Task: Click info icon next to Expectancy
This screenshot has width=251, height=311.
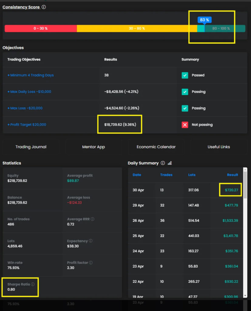Action: 90,241
